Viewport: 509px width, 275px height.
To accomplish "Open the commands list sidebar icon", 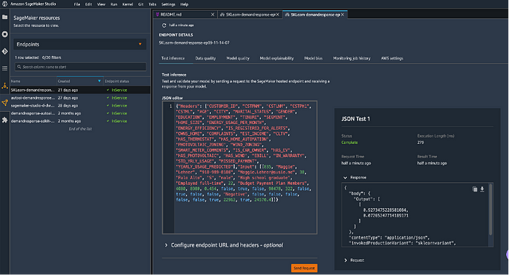I will coord(4,68).
